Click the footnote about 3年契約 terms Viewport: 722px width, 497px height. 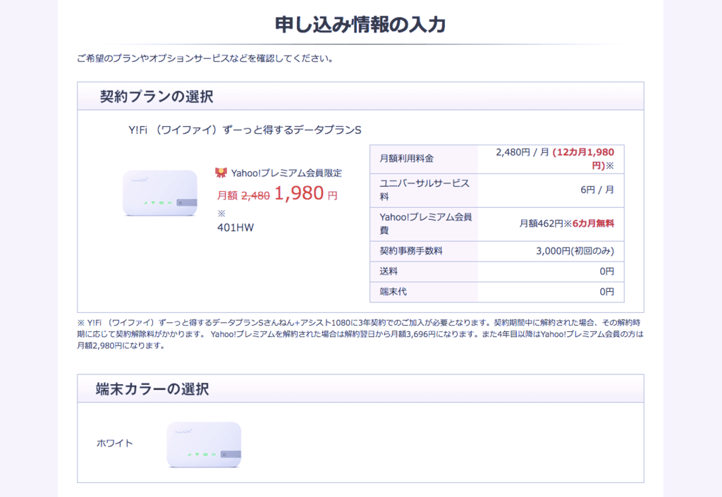click(x=360, y=334)
